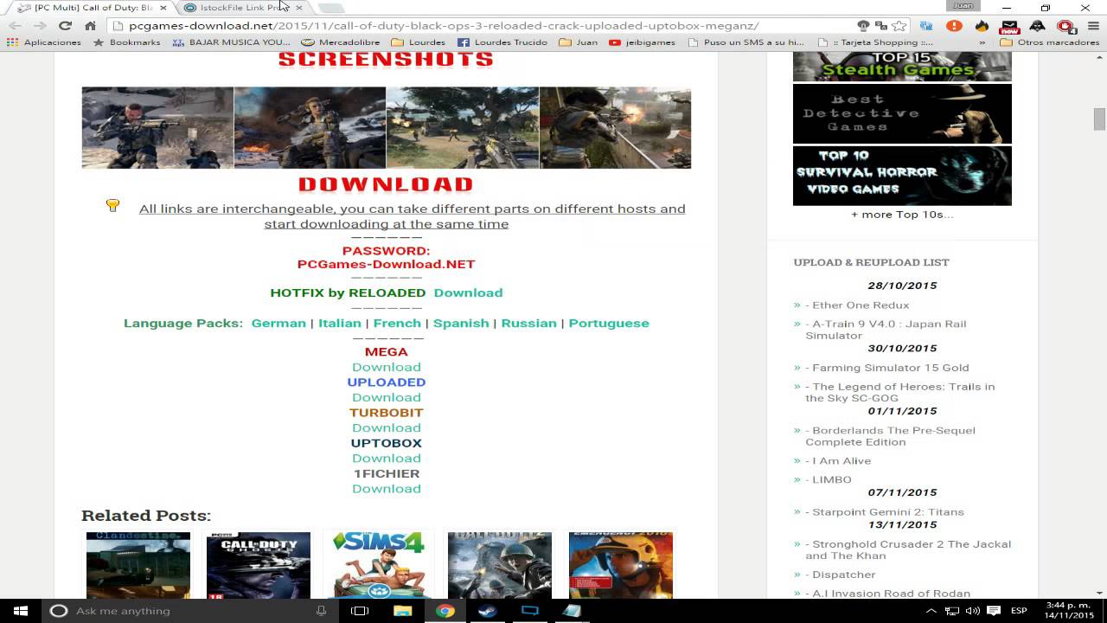Open the Action Center notifications icon
This screenshot has width=1107, height=623.
click(x=993, y=611)
